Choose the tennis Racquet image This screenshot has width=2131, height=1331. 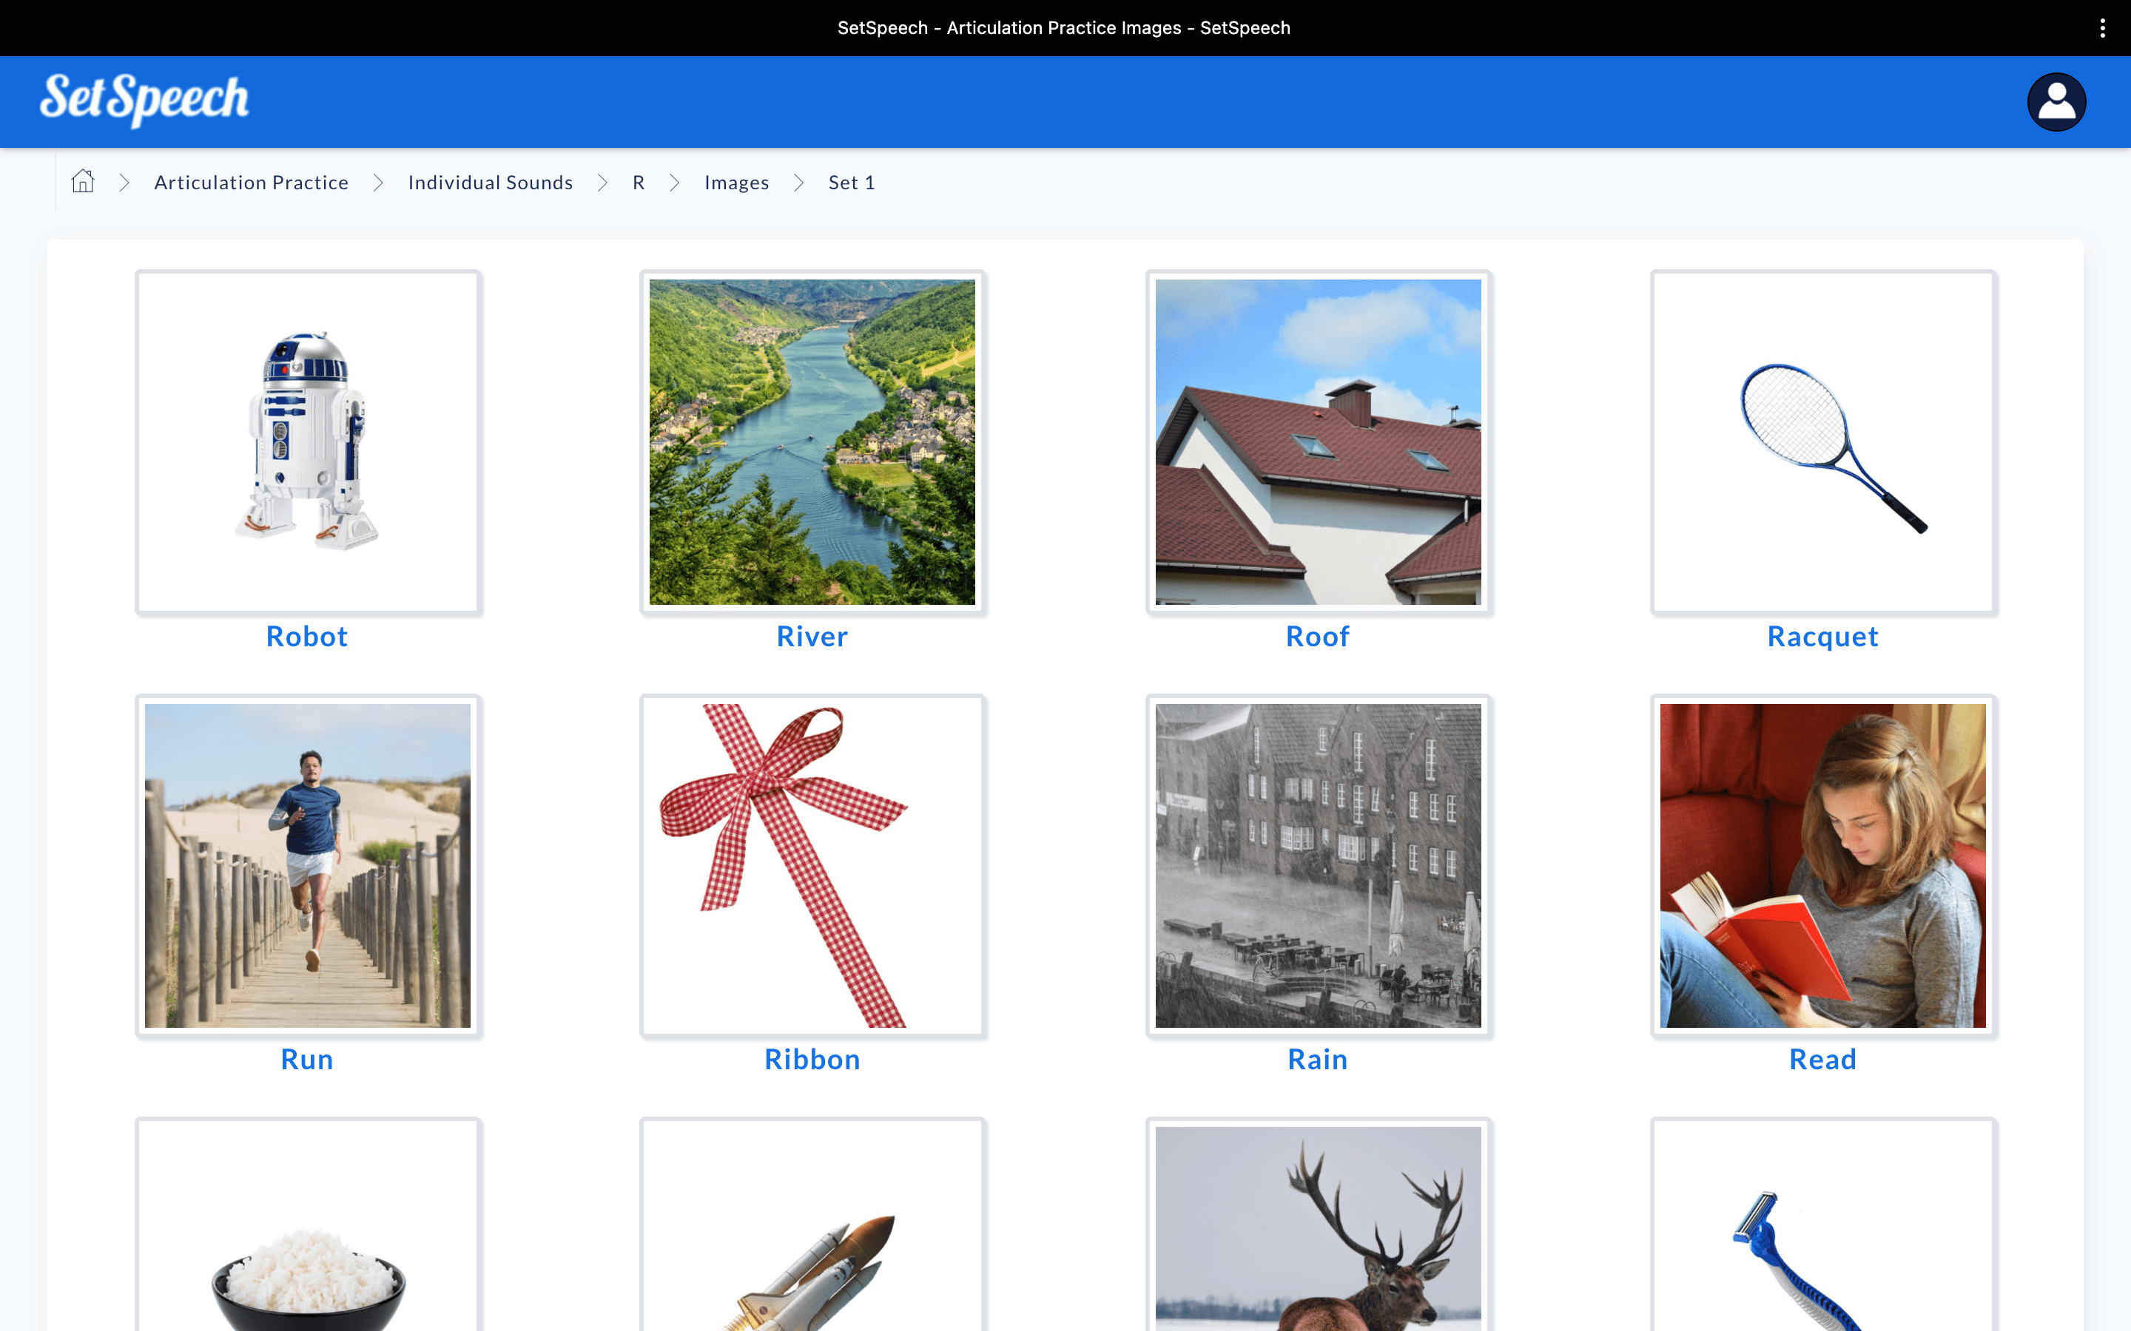tap(1822, 442)
